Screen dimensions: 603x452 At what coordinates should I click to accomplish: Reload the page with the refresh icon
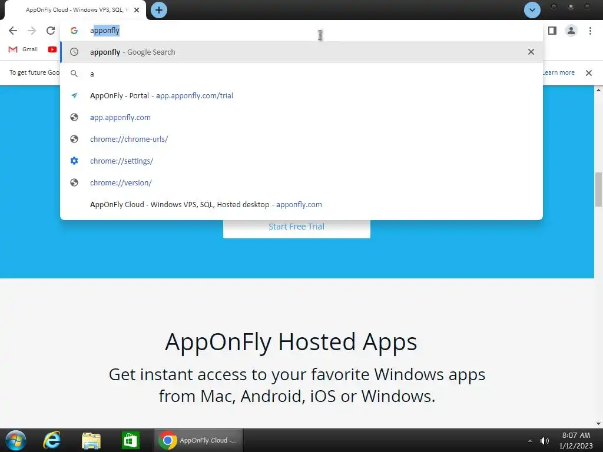[51, 31]
